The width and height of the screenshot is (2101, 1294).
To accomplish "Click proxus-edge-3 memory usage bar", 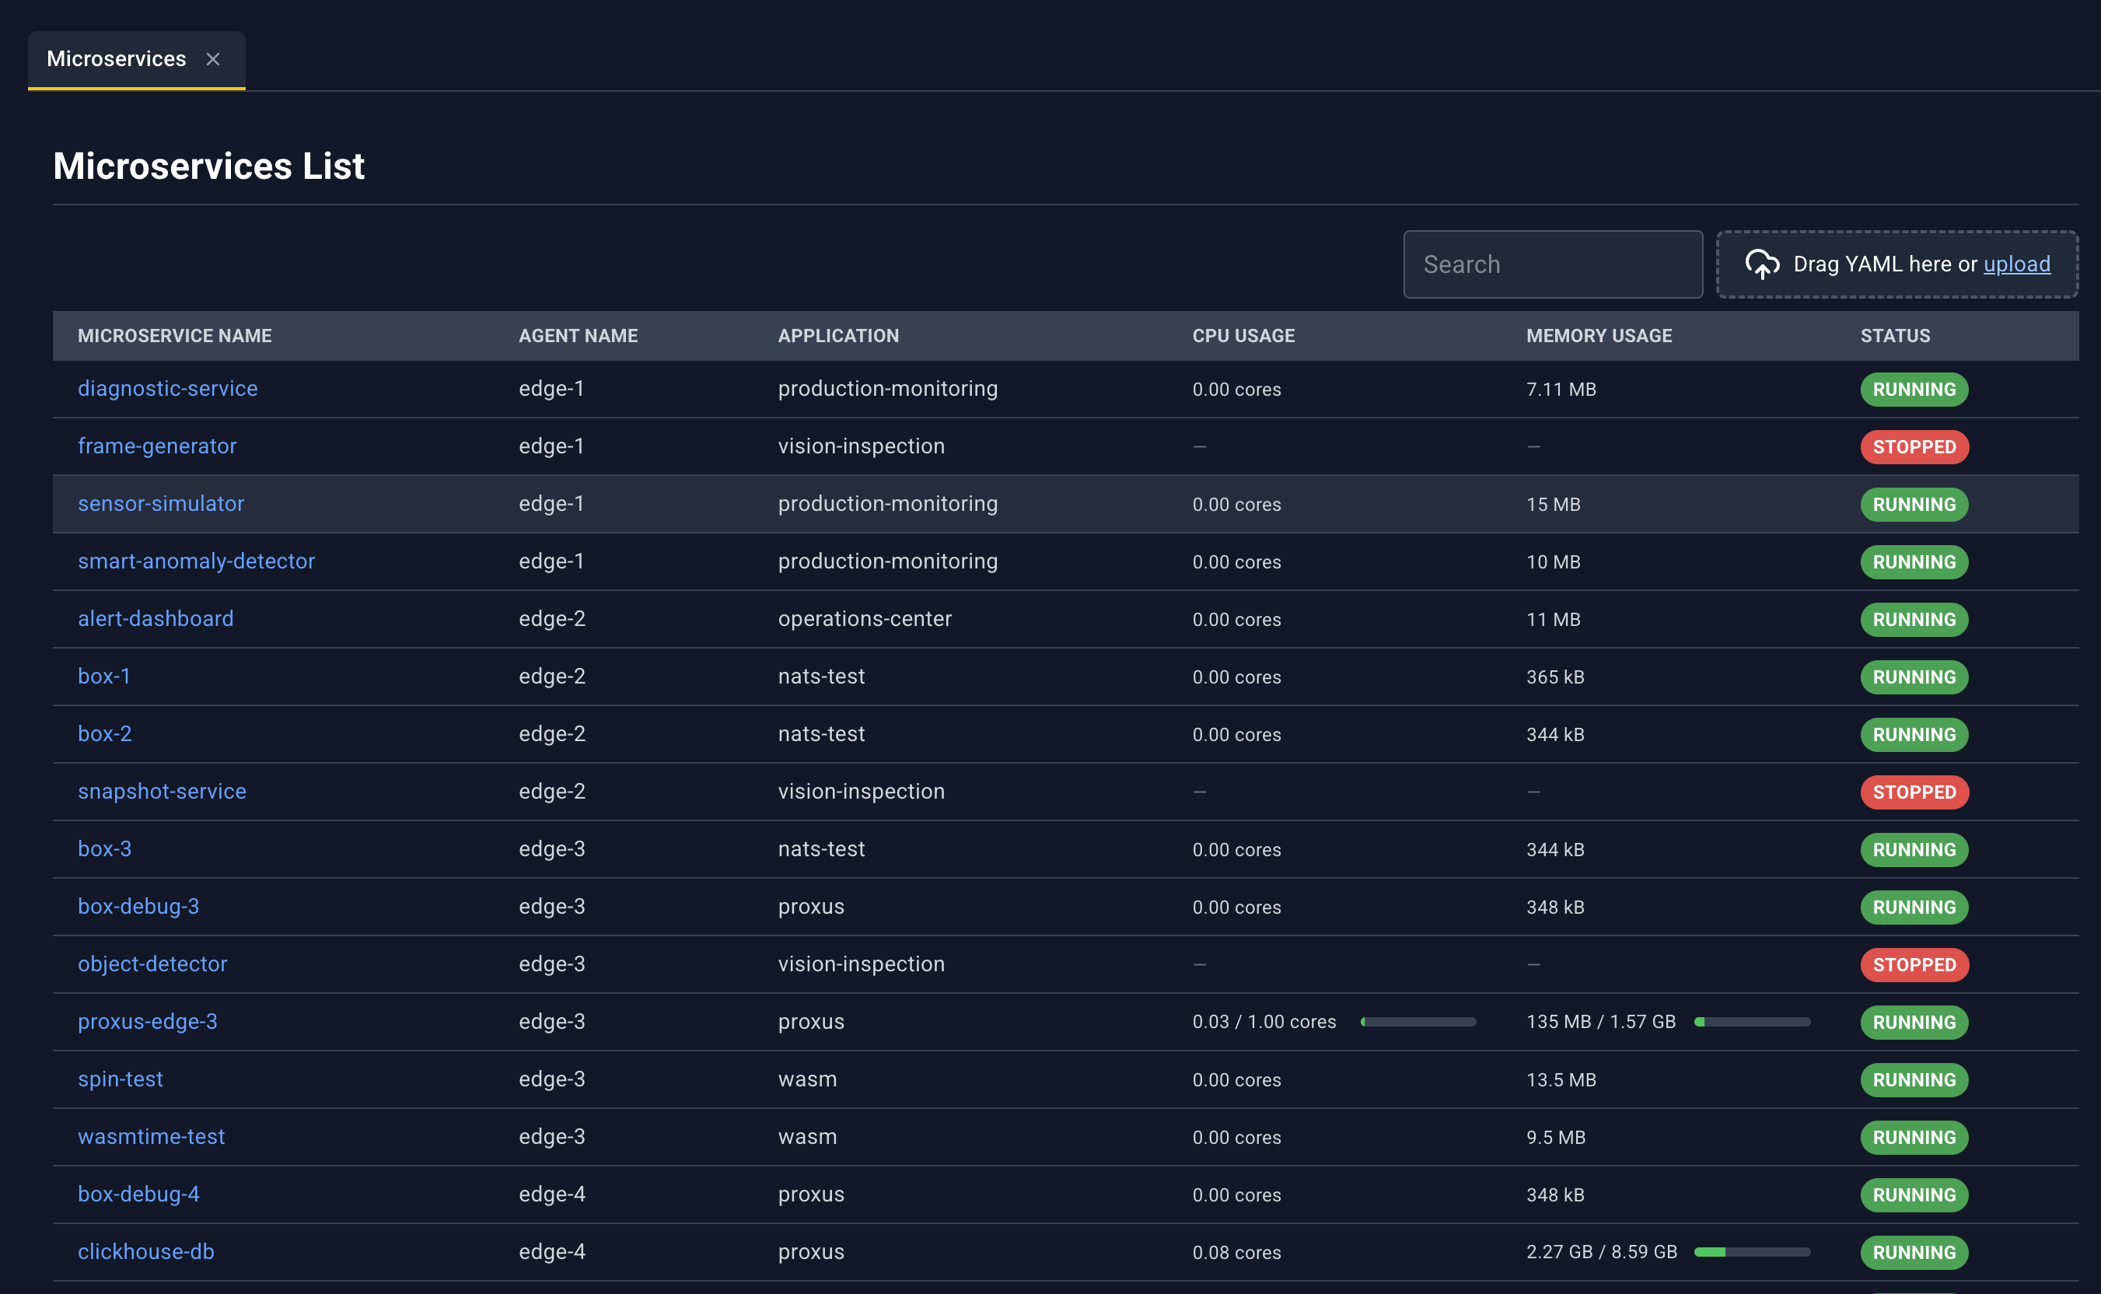I will [x=1752, y=1022].
